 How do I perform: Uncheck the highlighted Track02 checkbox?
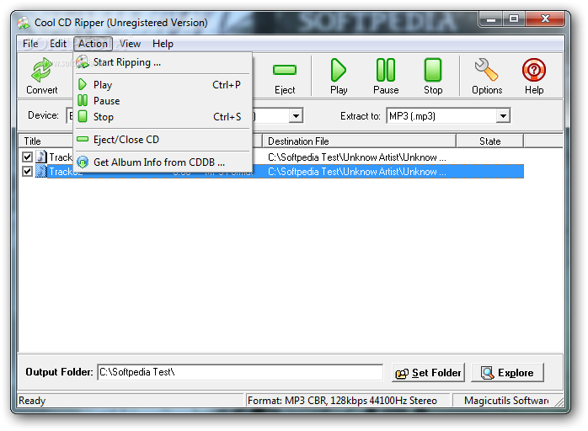pos(27,171)
